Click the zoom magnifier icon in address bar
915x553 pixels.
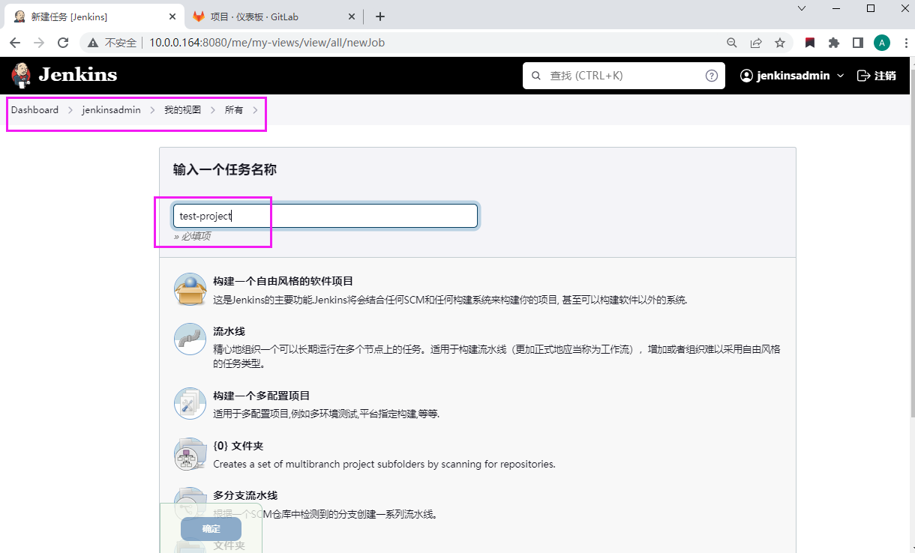coord(732,43)
